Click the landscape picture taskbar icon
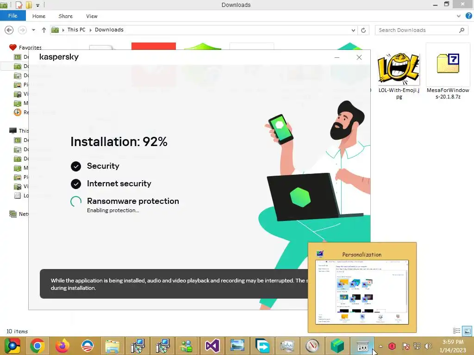 [x=237, y=346]
